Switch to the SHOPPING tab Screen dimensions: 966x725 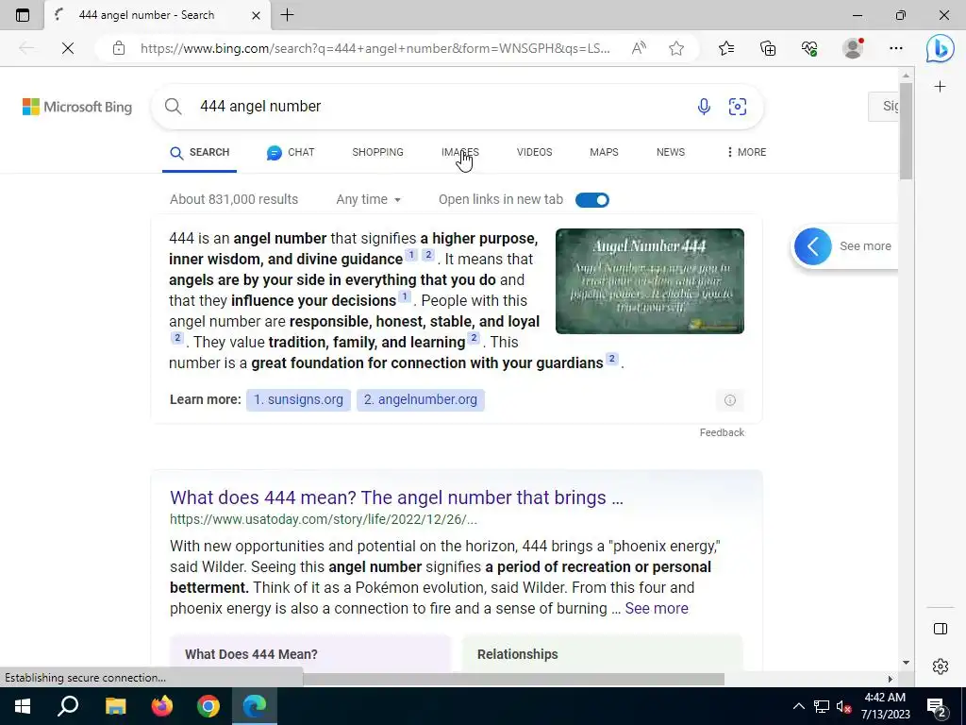tap(377, 152)
